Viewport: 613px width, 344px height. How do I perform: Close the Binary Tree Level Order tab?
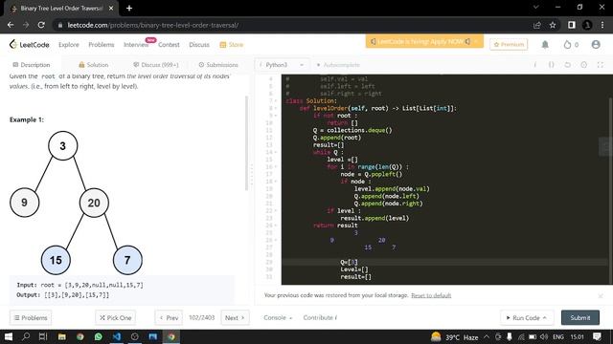click(x=111, y=8)
